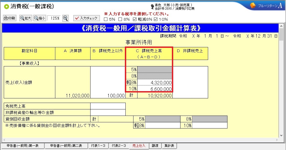Zoom in with the 拡大 button
The image size is (286, 150).
pos(26,18)
